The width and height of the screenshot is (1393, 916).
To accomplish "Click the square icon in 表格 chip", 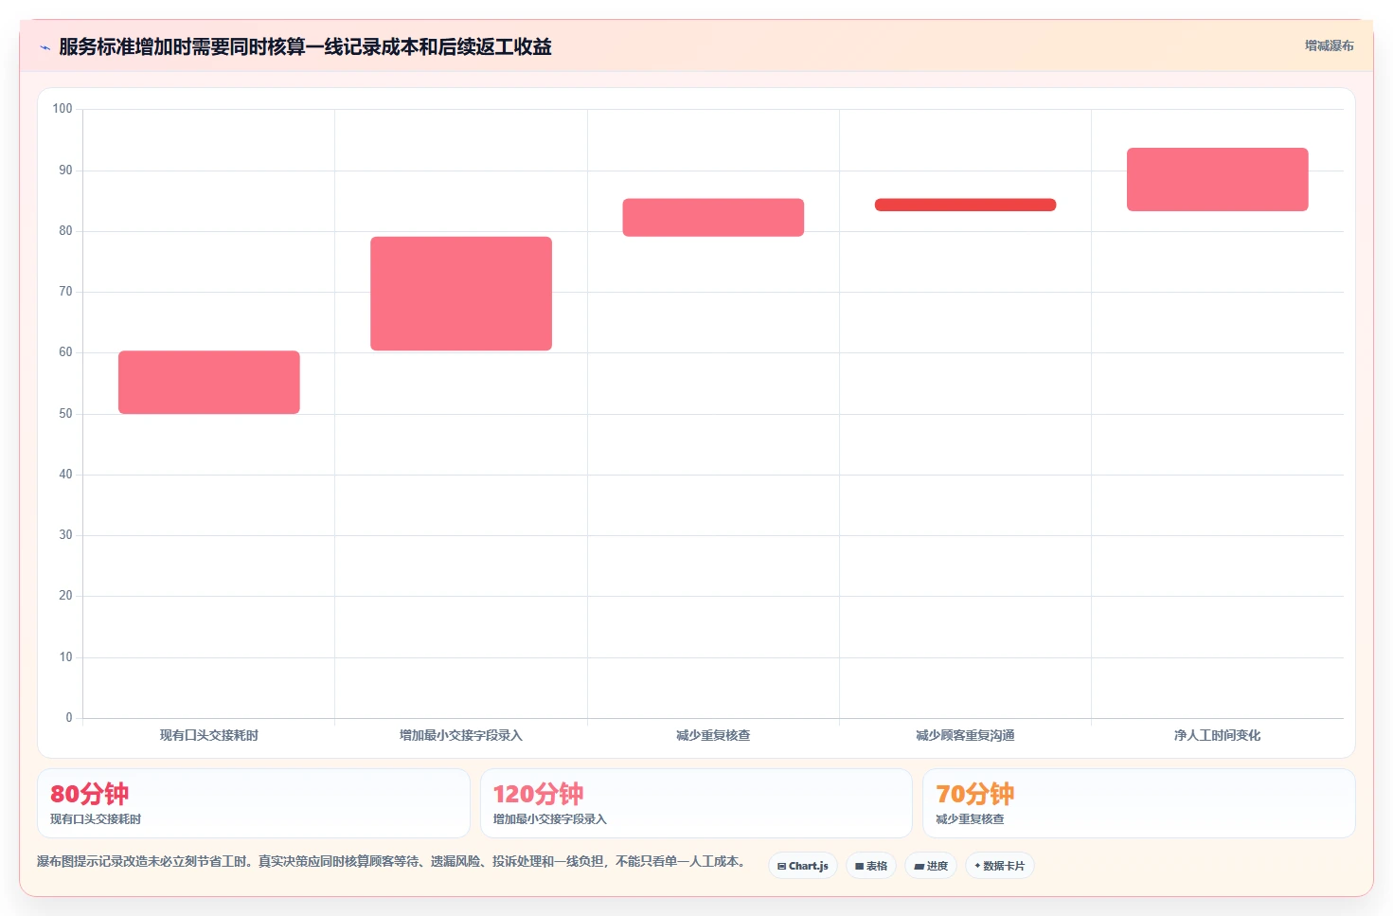I will [859, 866].
